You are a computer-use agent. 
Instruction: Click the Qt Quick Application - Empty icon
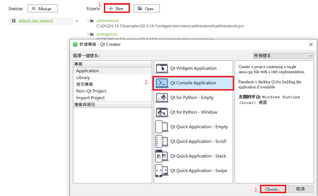click(161, 127)
